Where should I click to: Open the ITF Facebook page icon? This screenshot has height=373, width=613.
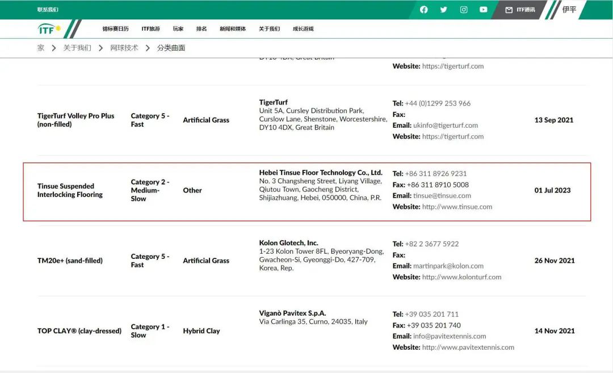[424, 10]
